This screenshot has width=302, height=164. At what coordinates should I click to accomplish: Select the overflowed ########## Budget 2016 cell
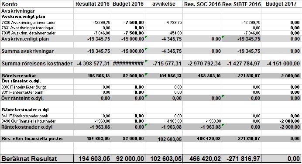[128, 64]
